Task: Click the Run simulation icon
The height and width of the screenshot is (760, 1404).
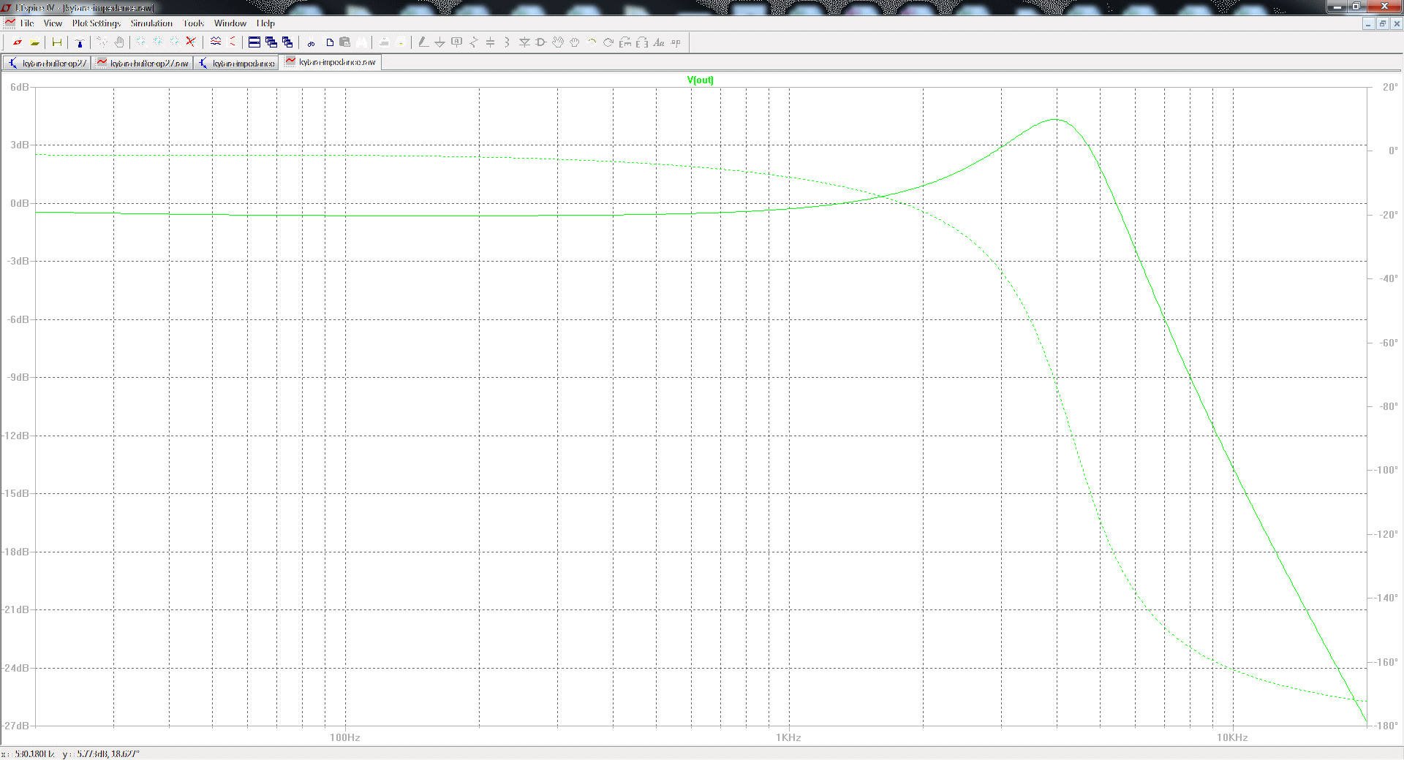Action: tap(102, 42)
